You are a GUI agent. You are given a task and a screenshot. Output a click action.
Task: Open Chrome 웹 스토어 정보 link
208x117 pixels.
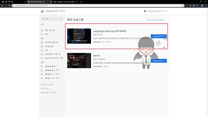pos(49,93)
